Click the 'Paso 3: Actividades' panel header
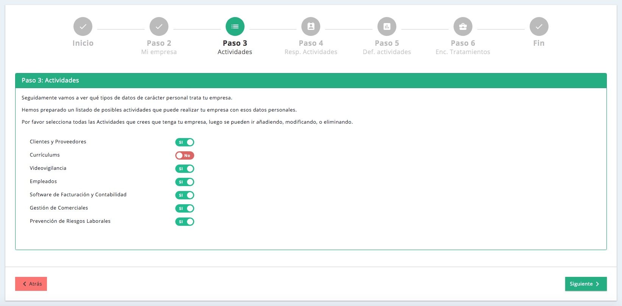622x306 pixels. (311, 81)
